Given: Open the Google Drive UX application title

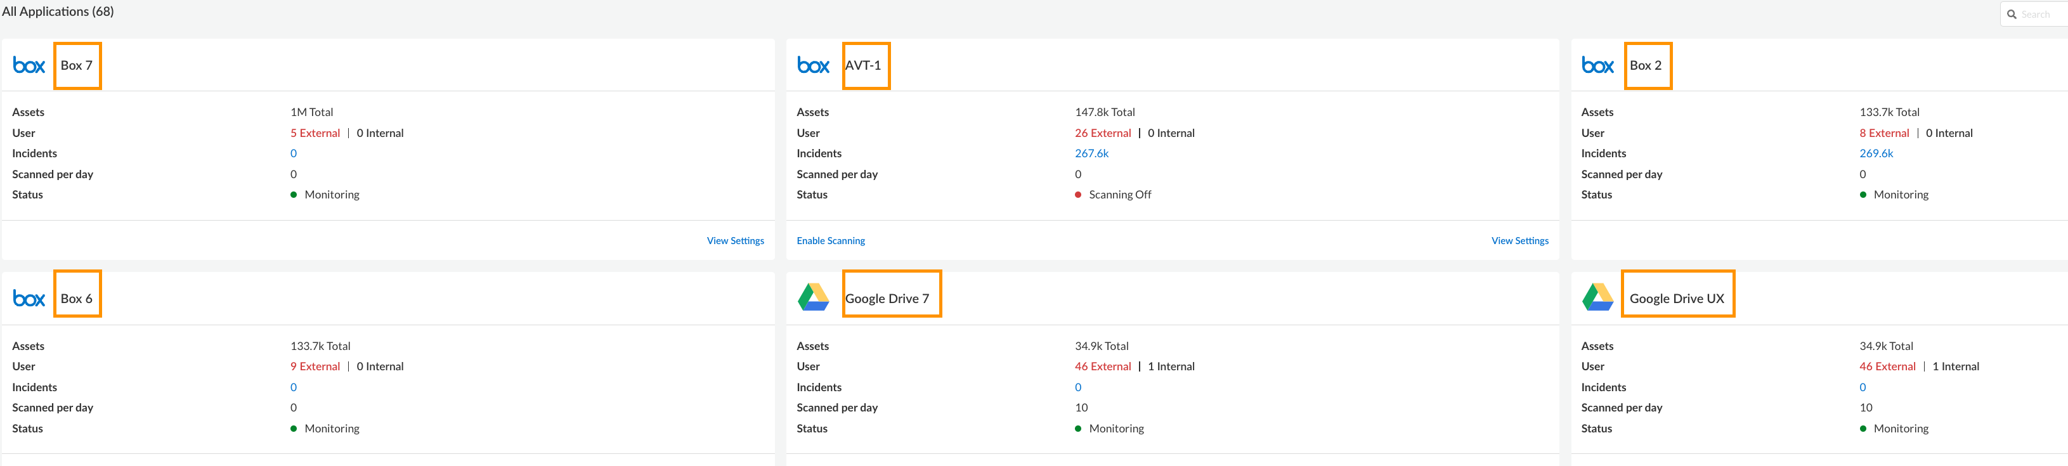Looking at the screenshot, I should pos(1677,299).
